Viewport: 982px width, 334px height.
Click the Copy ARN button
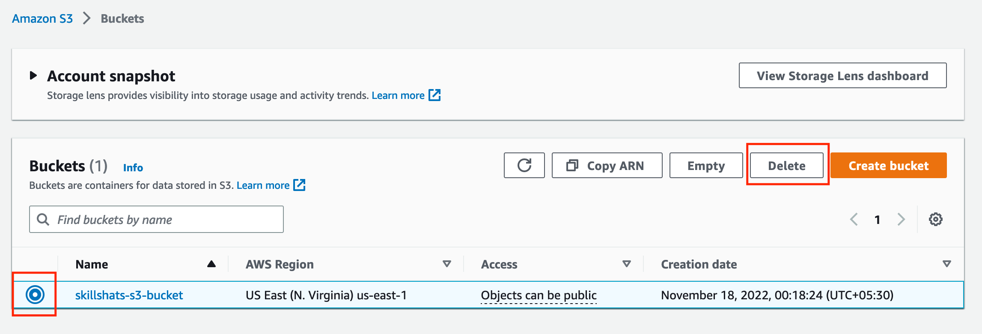[607, 165]
